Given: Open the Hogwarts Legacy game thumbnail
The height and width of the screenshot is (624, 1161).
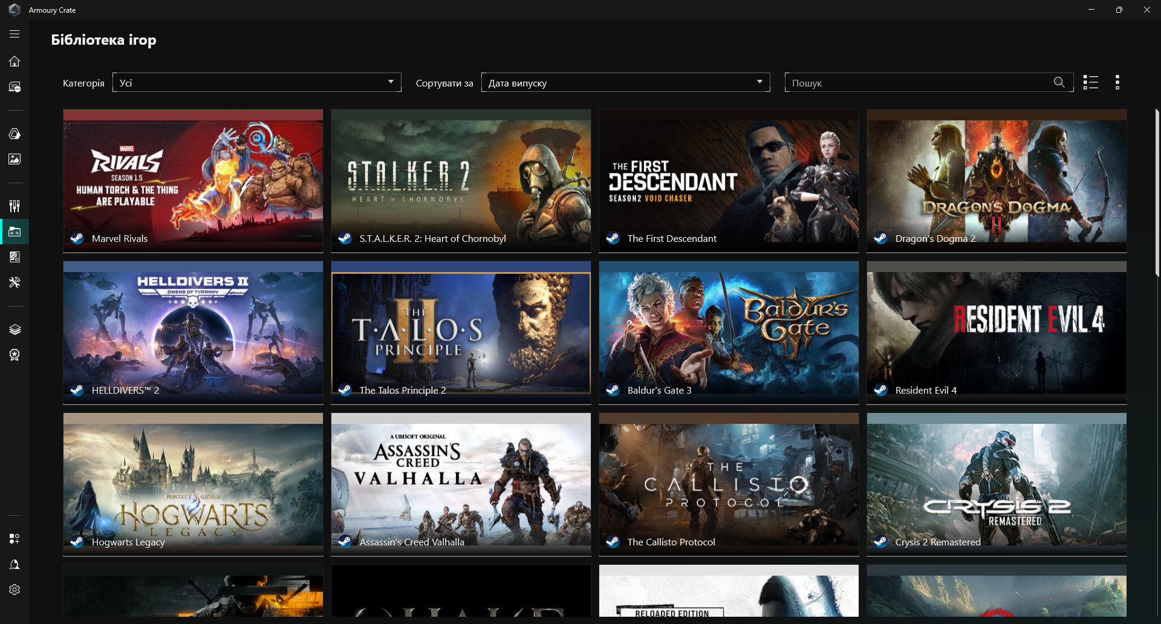Looking at the screenshot, I should [193, 484].
